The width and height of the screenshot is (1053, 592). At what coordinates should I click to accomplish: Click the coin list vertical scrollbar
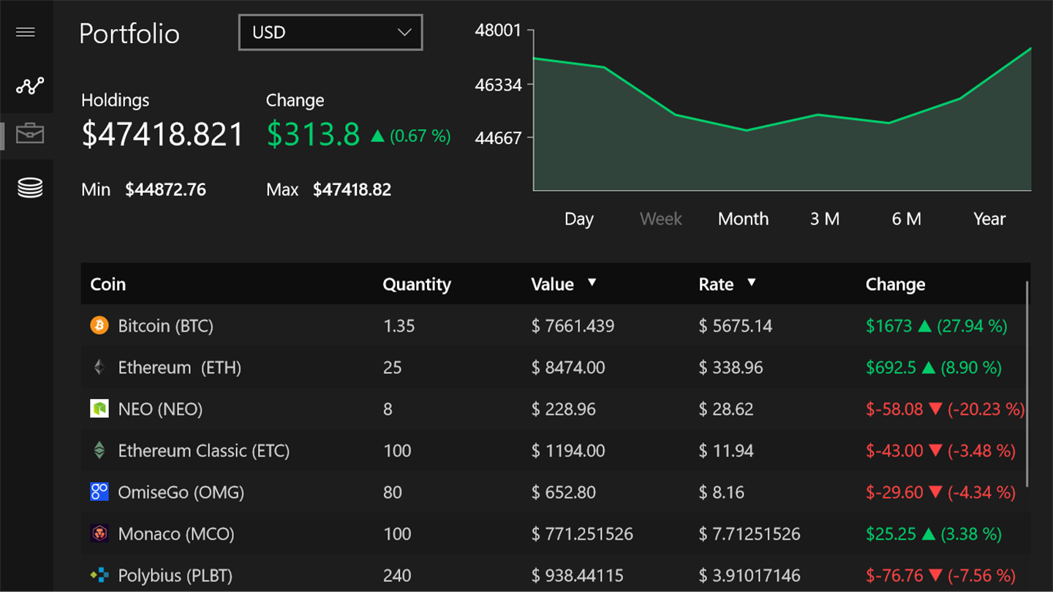point(1027,384)
